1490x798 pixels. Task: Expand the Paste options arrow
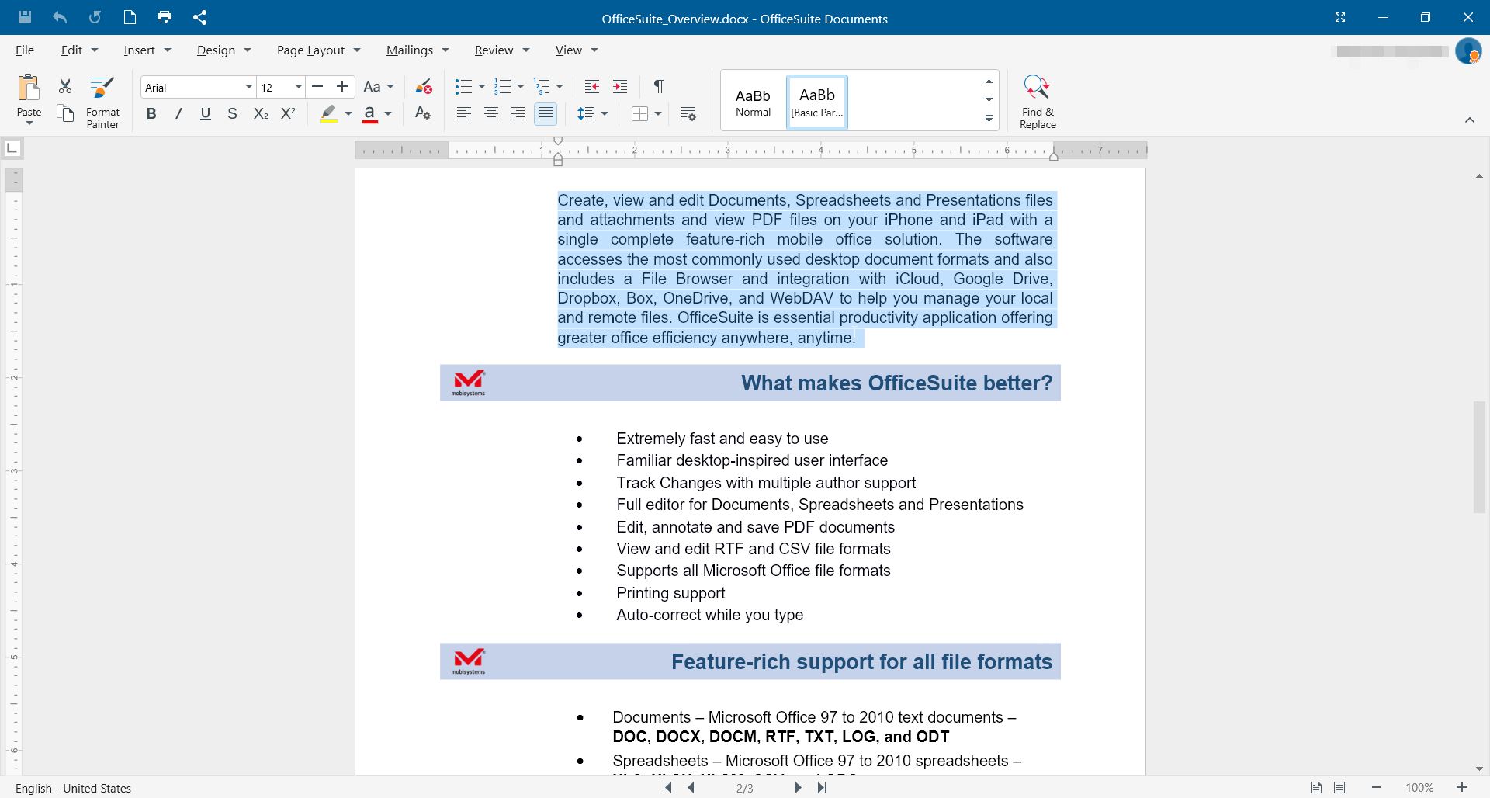point(29,123)
